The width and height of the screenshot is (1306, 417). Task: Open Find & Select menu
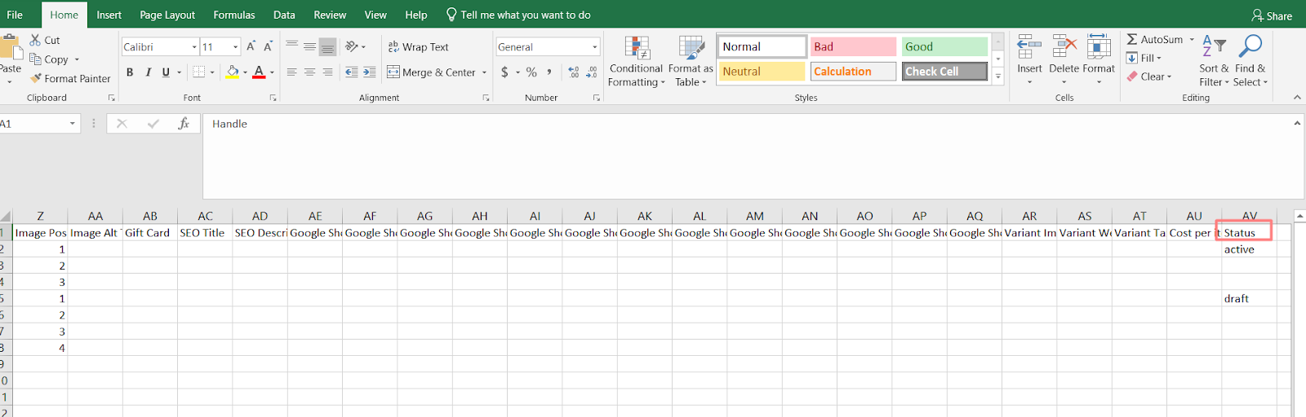[x=1250, y=61]
